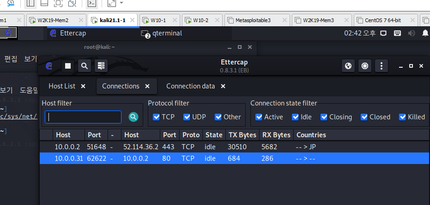Image resolution: width=430 pixels, height=205 pixels.
Task: Expand the full screen dropdown arrow
Action: 121,3
